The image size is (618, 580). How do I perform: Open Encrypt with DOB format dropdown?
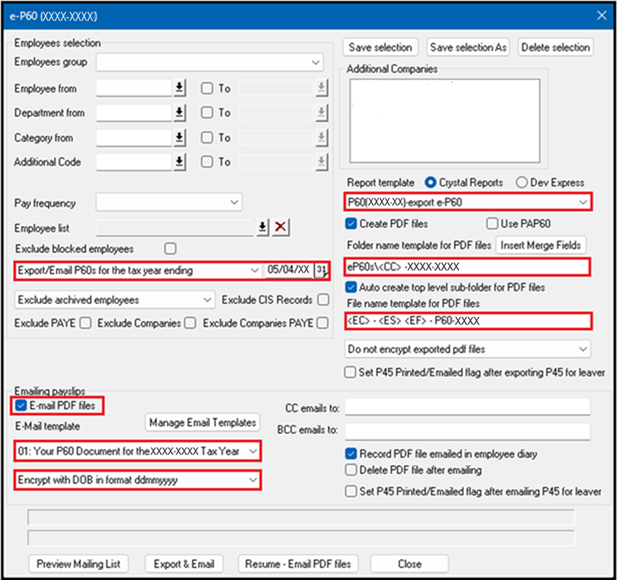pyautogui.click(x=137, y=480)
